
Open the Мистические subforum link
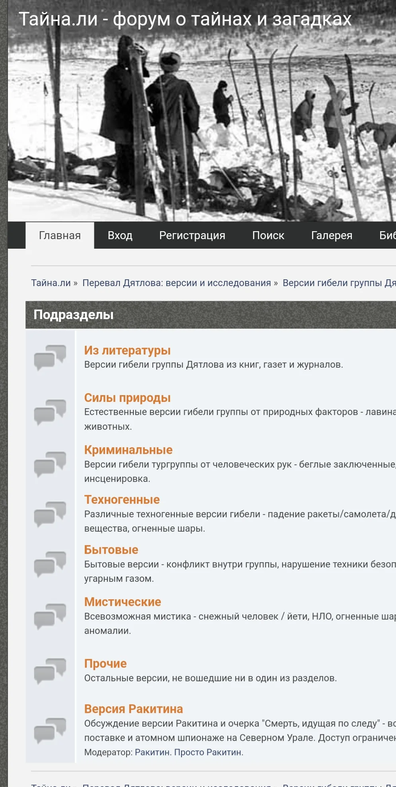click(122, 602)
